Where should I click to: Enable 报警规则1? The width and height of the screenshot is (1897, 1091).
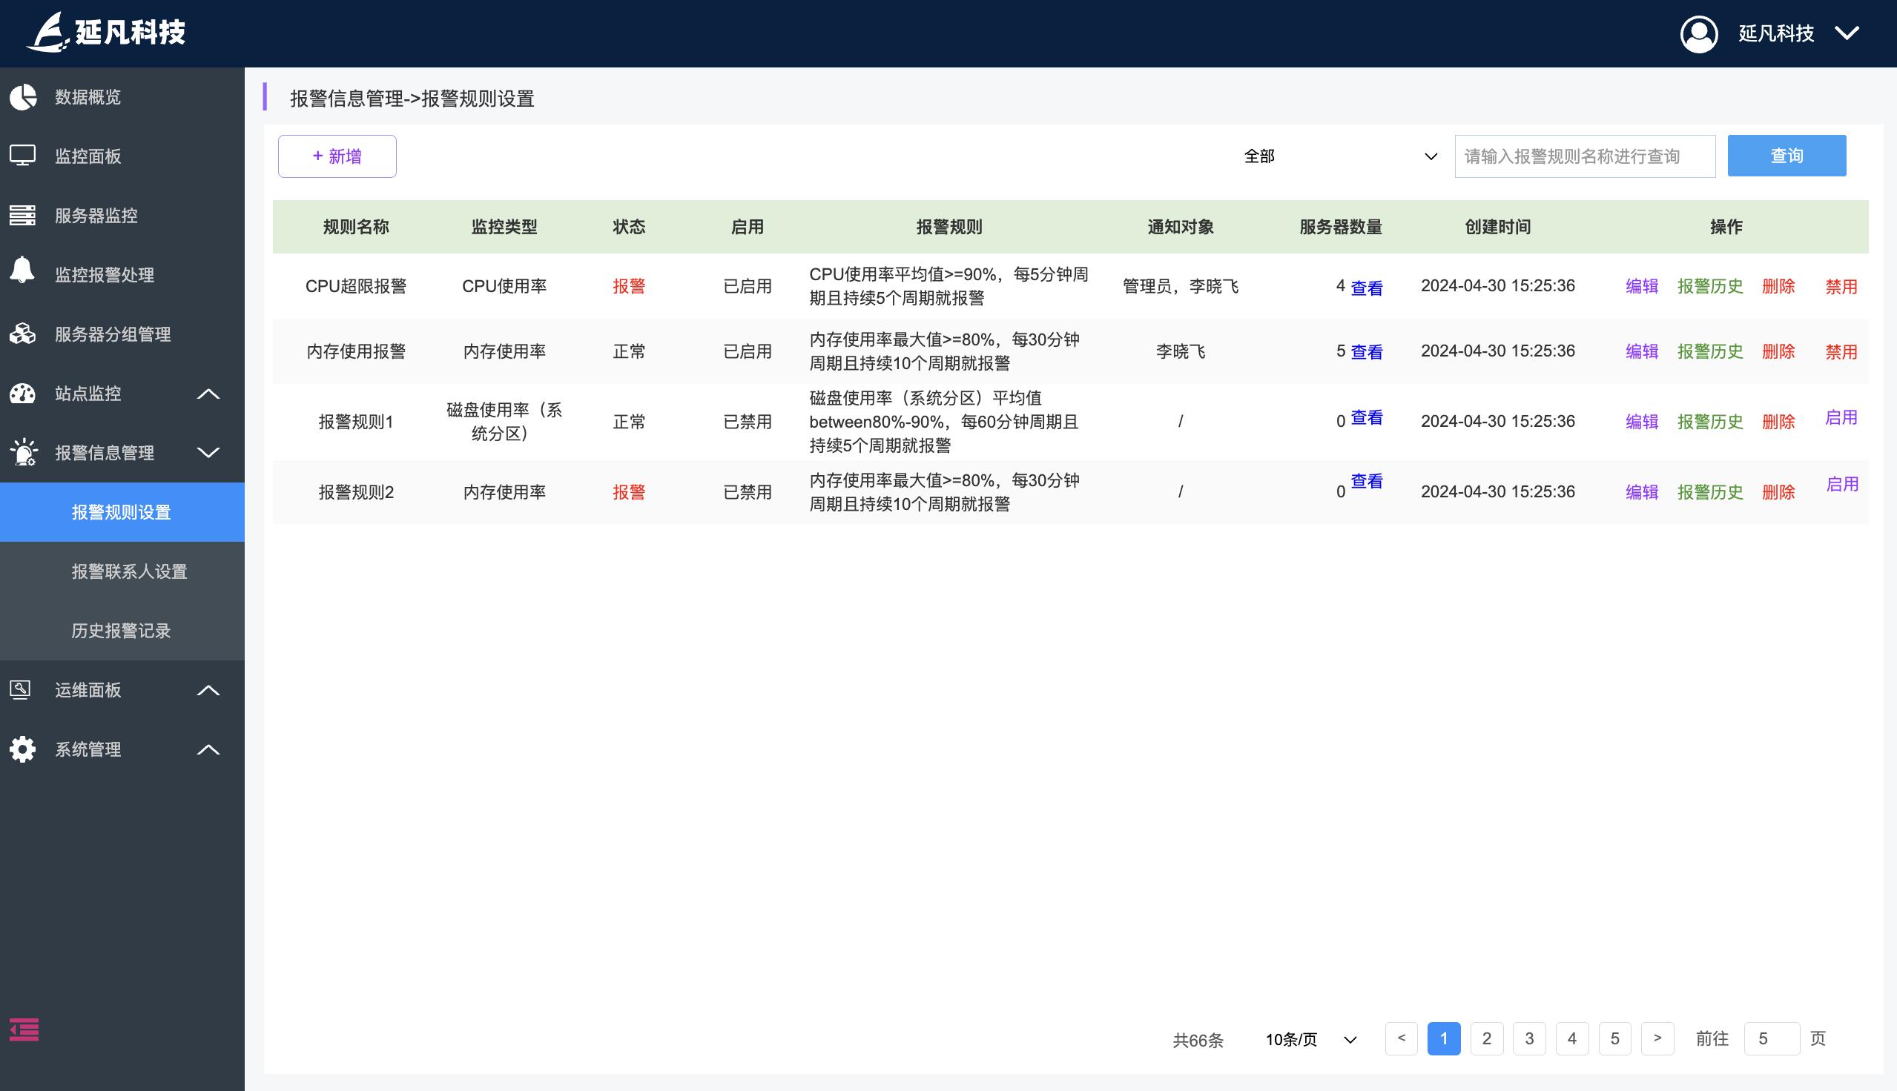[1841, 417]
